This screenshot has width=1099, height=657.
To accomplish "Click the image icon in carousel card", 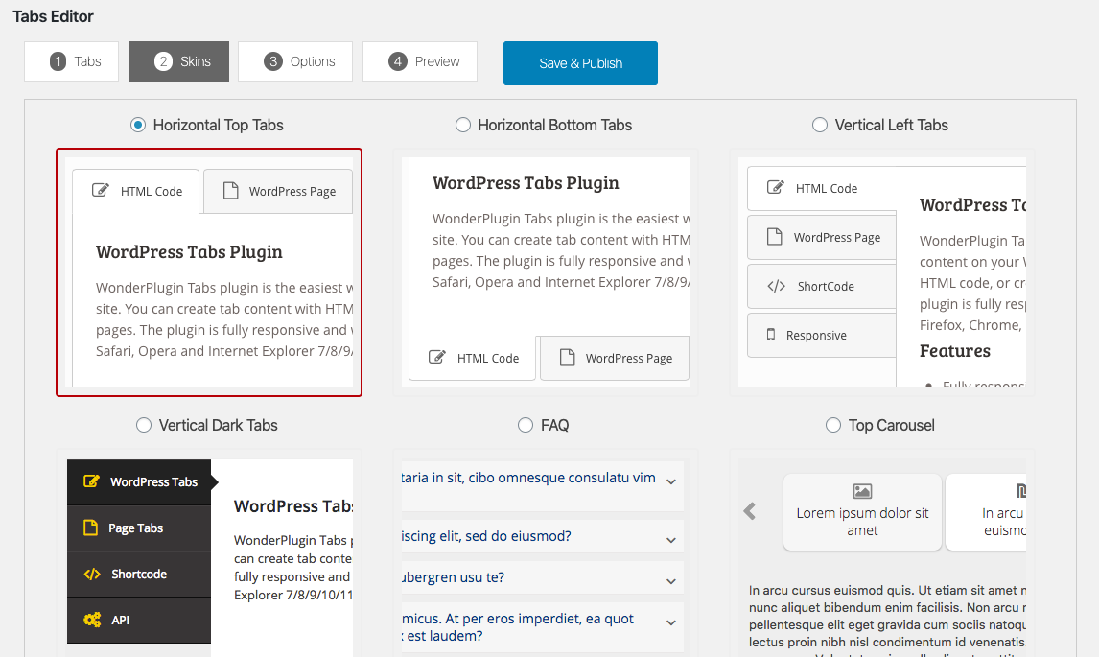I will [x=862, y=491].
